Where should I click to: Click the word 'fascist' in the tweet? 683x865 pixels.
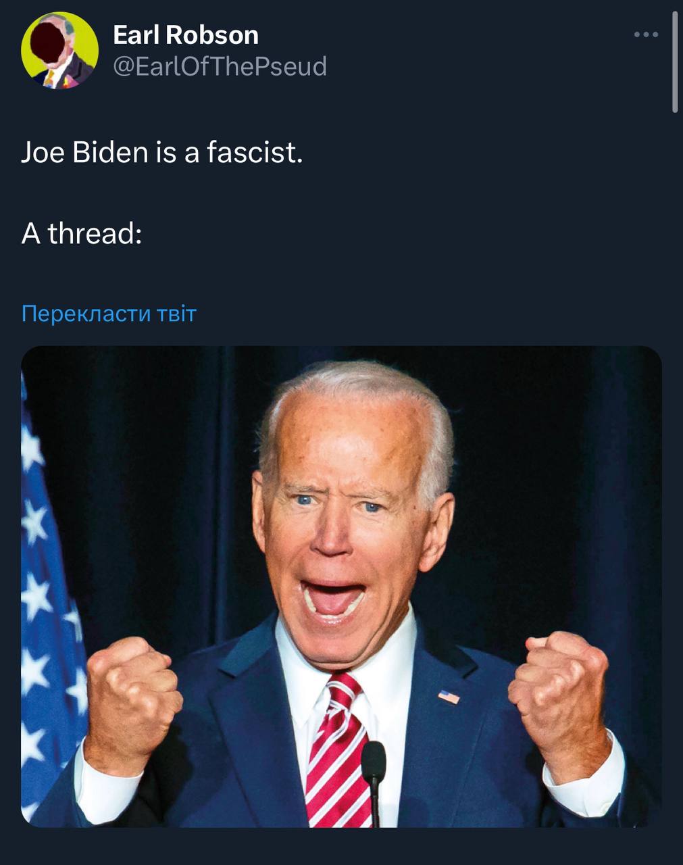[255, 153]
